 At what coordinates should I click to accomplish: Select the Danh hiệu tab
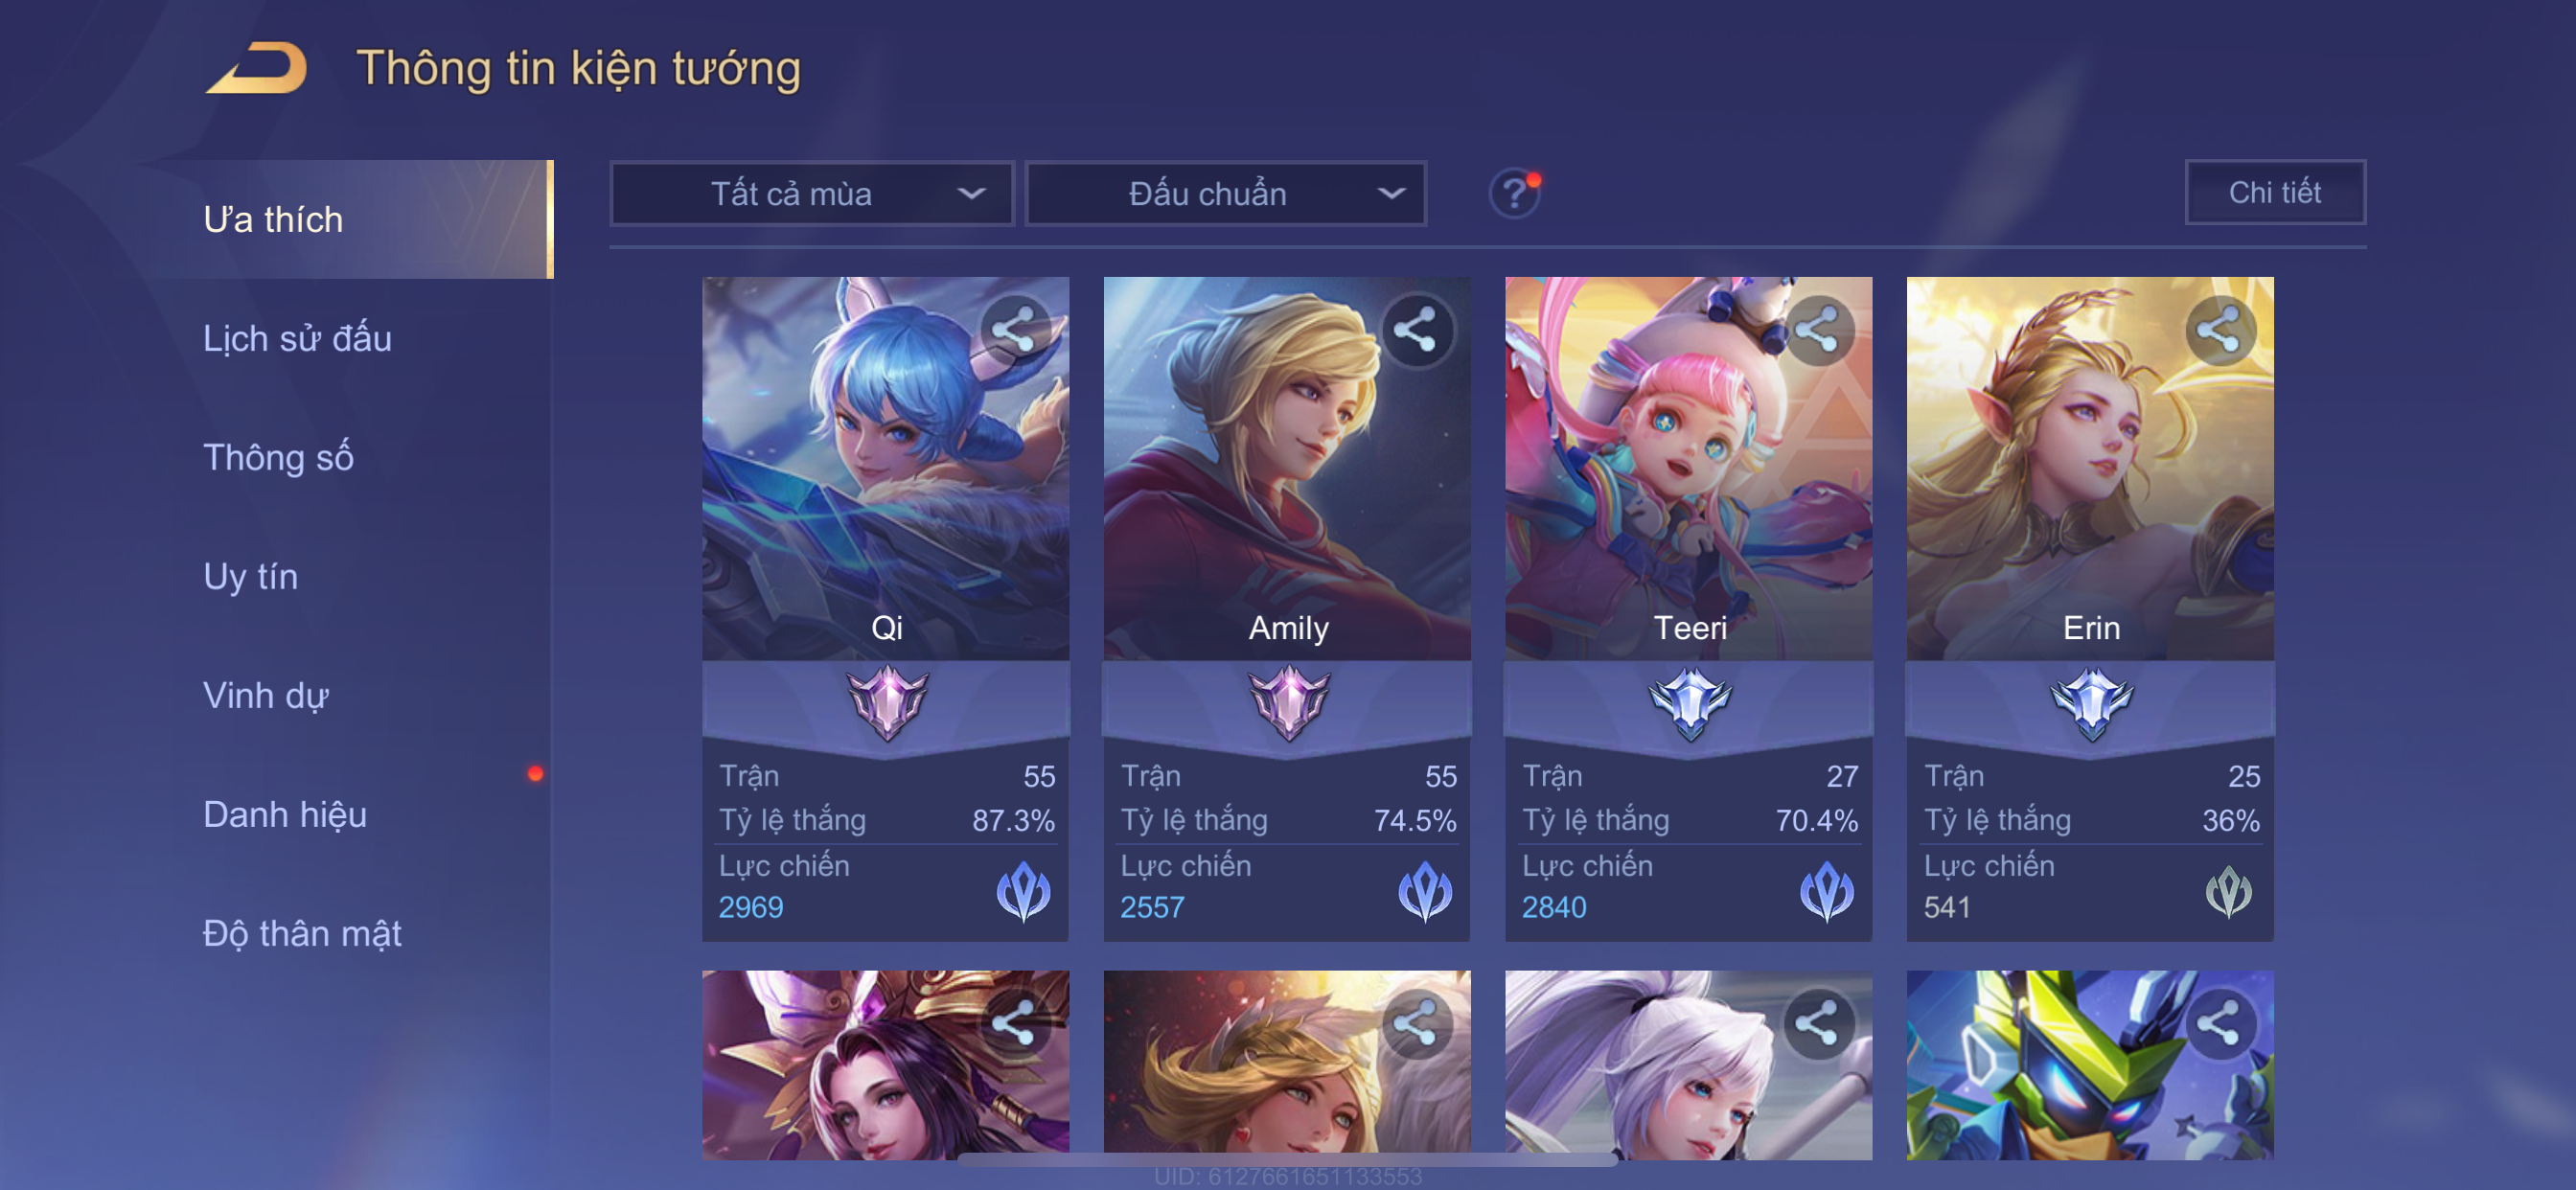[x=285, y=814]
